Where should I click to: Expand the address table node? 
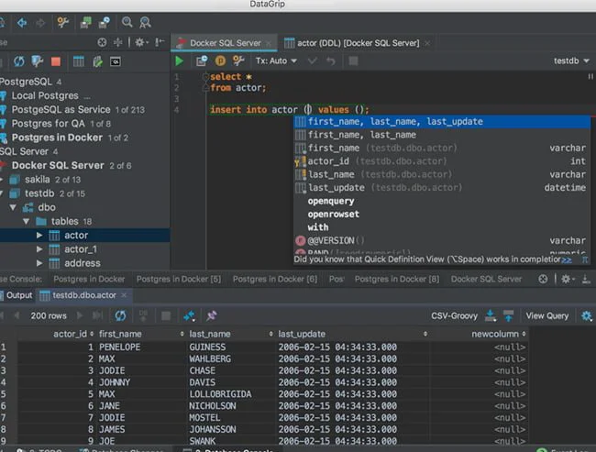(x=39, y=263)
